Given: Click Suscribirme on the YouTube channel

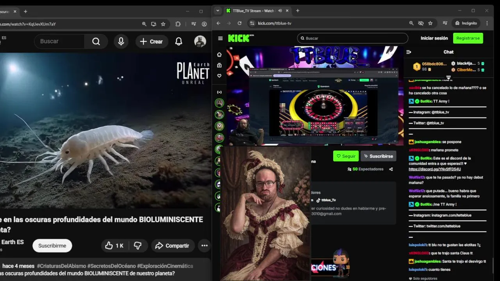Looking at the screenshot, I should click(52, 245).
